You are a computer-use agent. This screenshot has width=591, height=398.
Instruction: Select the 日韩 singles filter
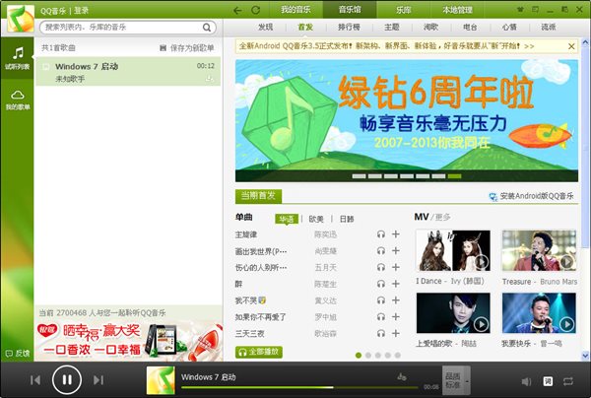(347, 219)
